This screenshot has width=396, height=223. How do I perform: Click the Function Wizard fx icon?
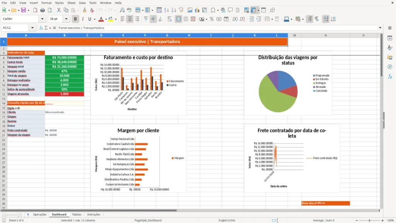click(41, 28)
